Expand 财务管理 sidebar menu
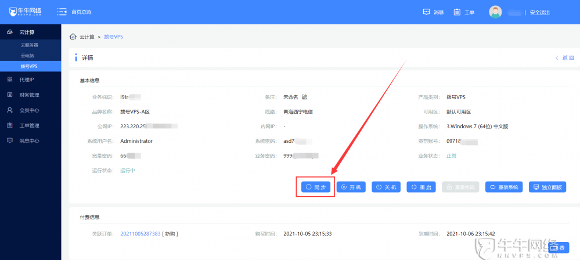580x260 pixels. [29, 95]
